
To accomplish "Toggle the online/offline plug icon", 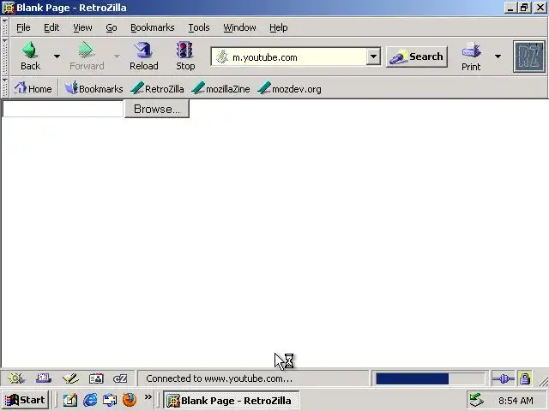I will tap(503, 378).
